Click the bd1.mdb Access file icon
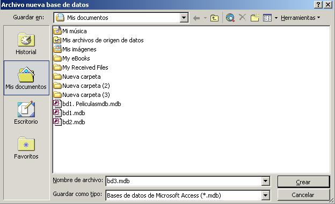The height and width of the screenshot is (204, 335). tap(57, 113)
